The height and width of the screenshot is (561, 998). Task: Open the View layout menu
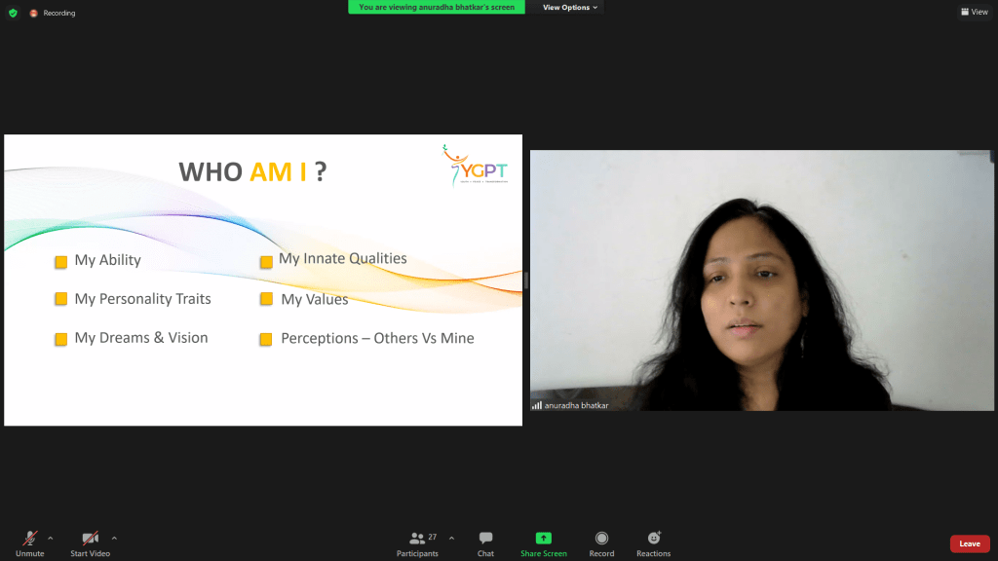(x=975, y=12)
